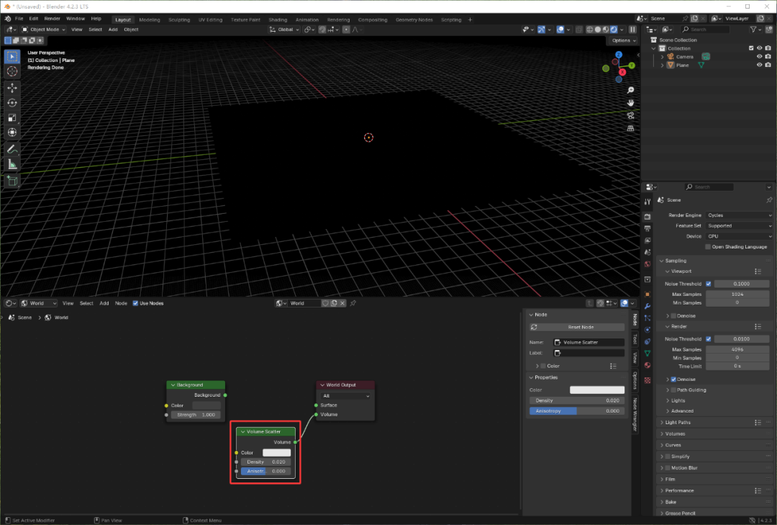Image resolution: width=777 pixels, height=525 pixels.
Task: Select the Scale tool
Action: tap(12, 117)
